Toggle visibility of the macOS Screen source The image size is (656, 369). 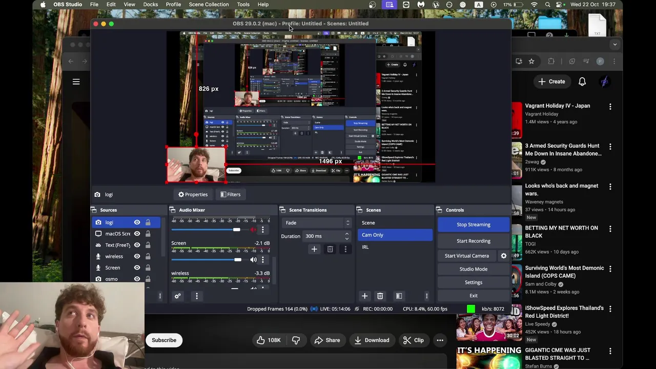click(x=137, y=234)
